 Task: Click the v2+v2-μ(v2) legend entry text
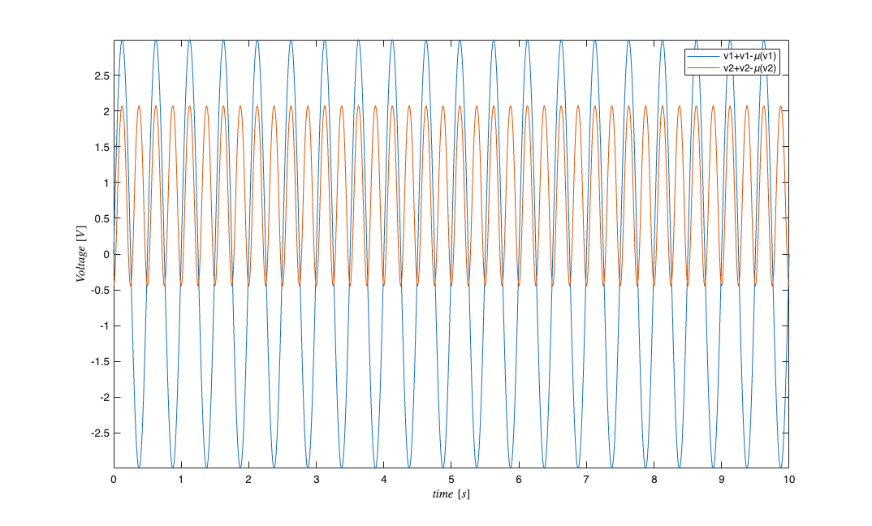751,69
